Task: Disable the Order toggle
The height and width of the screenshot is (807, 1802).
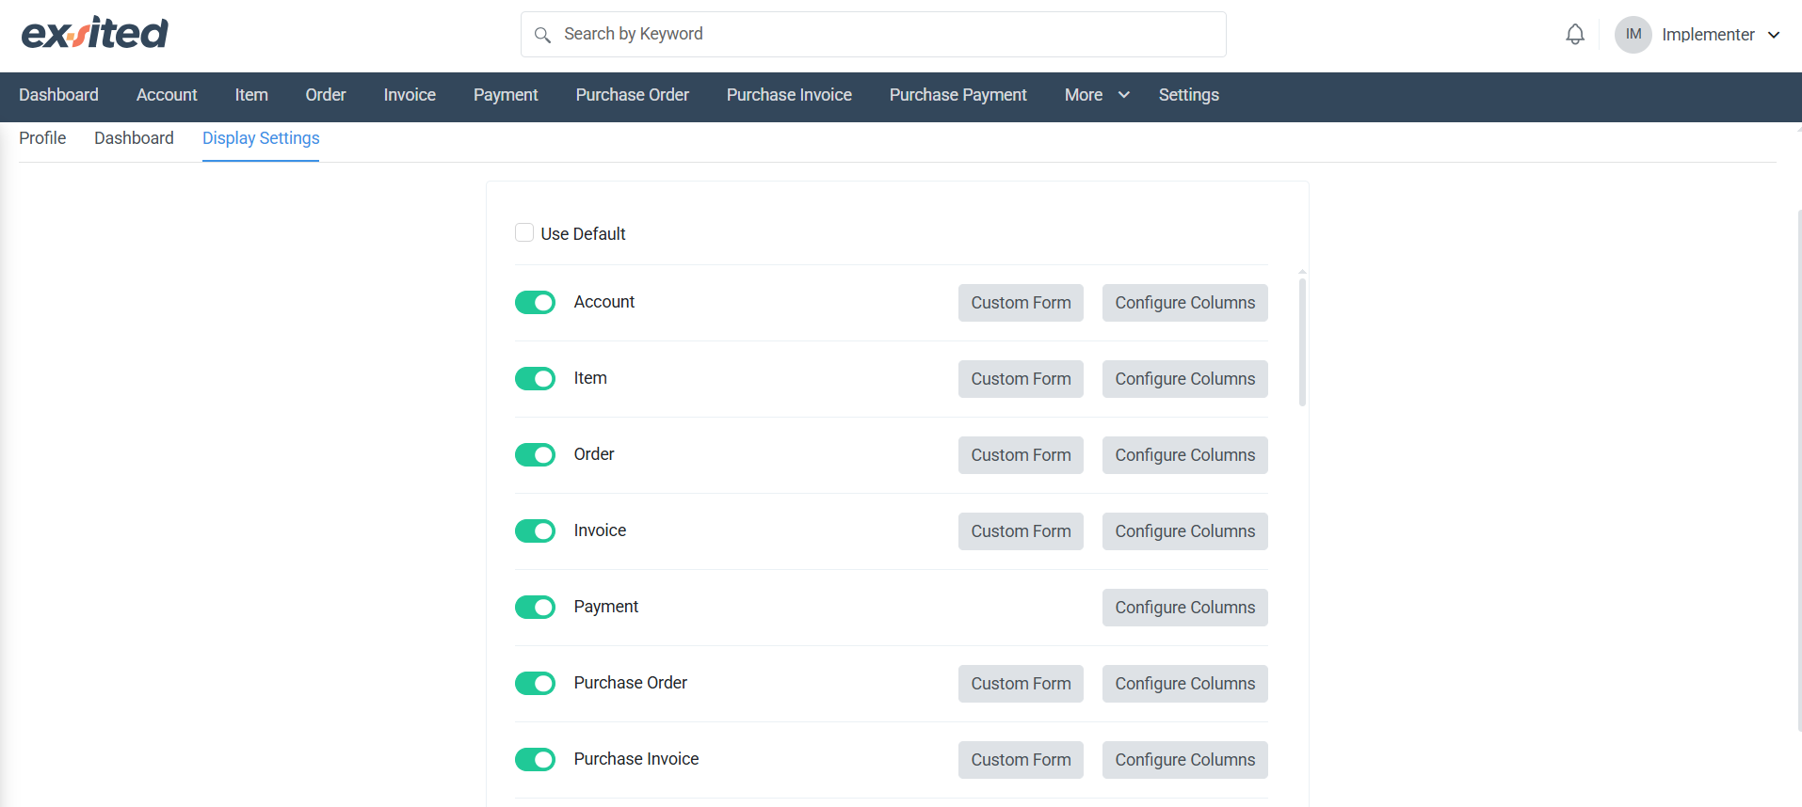Action: [x=535, y=454]
